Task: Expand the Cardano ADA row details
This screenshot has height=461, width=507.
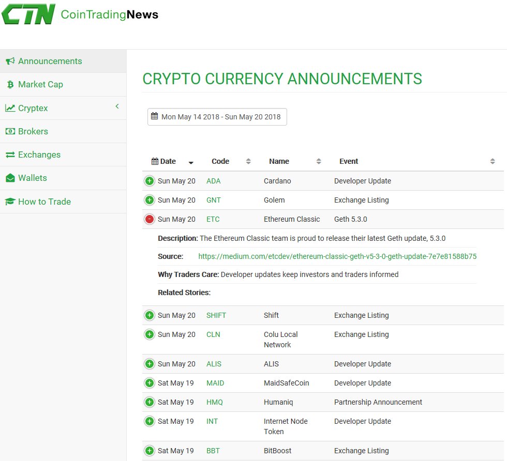Action: 150,181
